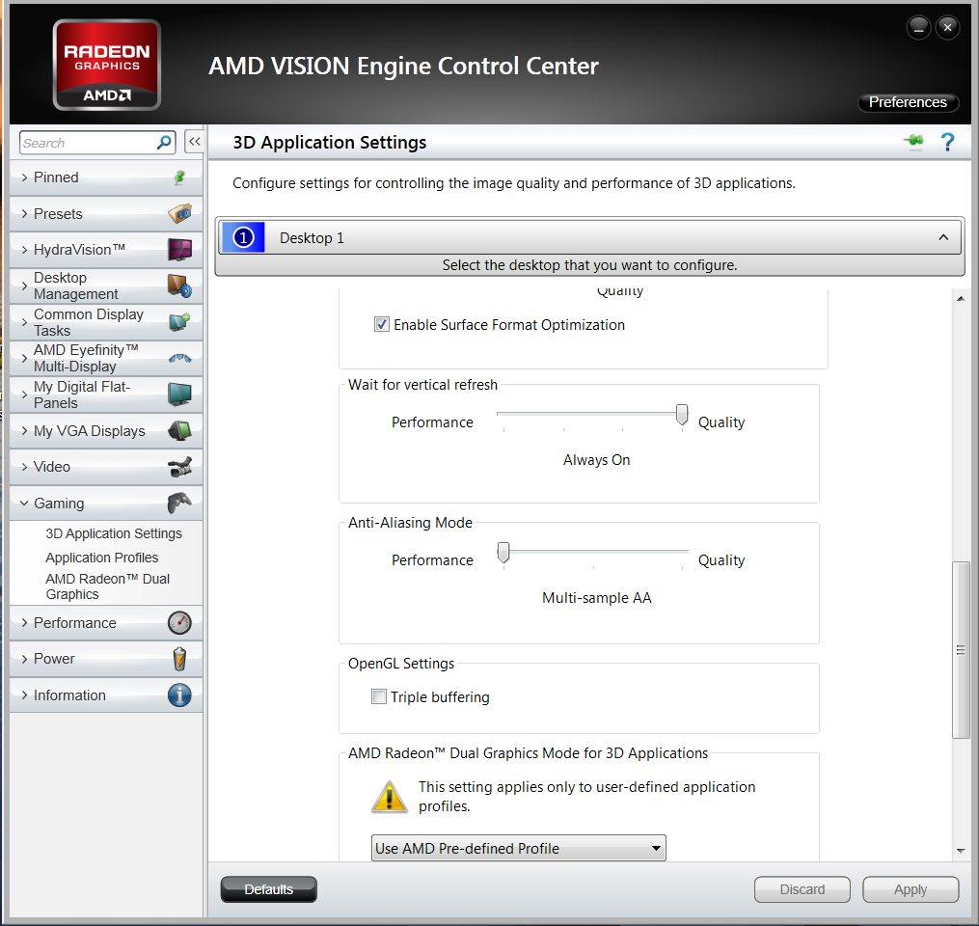The height and width of the screenshot is (926, 979).
Task: Click the Video camcorder icon
Action: [179, 467]
